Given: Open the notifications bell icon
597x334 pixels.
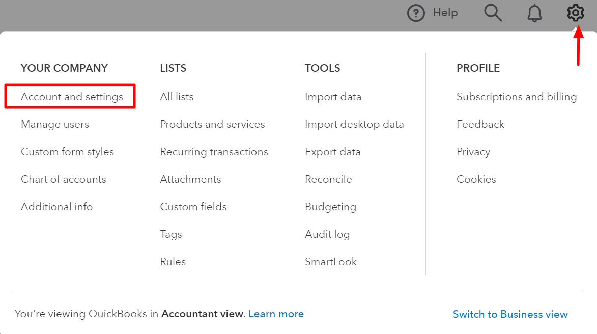Looking at the screenshot, I should pos(534,13).
